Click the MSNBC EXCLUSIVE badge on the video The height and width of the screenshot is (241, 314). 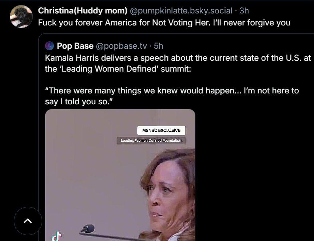161,130
